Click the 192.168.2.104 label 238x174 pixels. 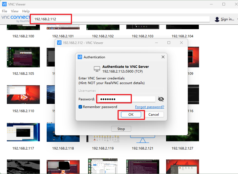[183, 36]
